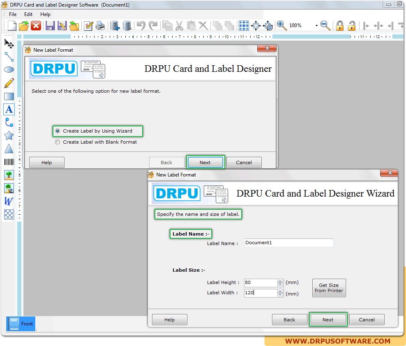The image size is (406, 346).
Task: Click the red X close-document toolbar icon
Action: pyautogui.click(x=36, y=25)
